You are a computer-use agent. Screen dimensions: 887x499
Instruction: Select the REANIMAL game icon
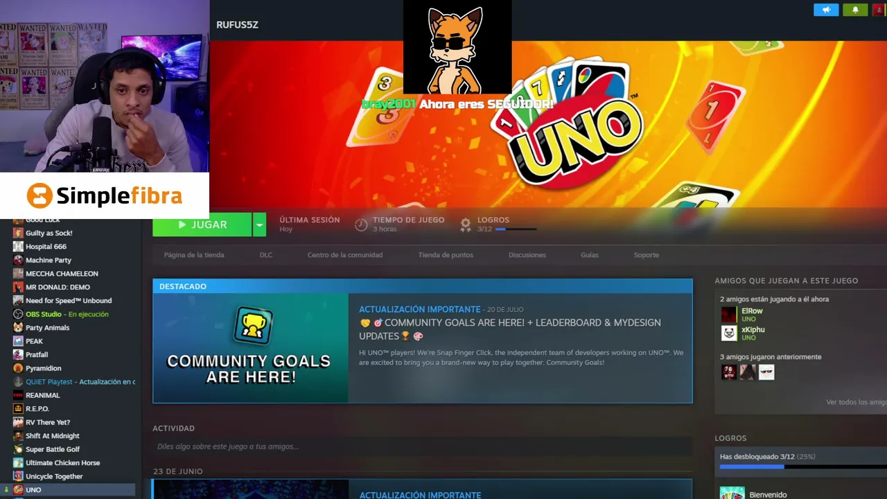click(18, 395)
